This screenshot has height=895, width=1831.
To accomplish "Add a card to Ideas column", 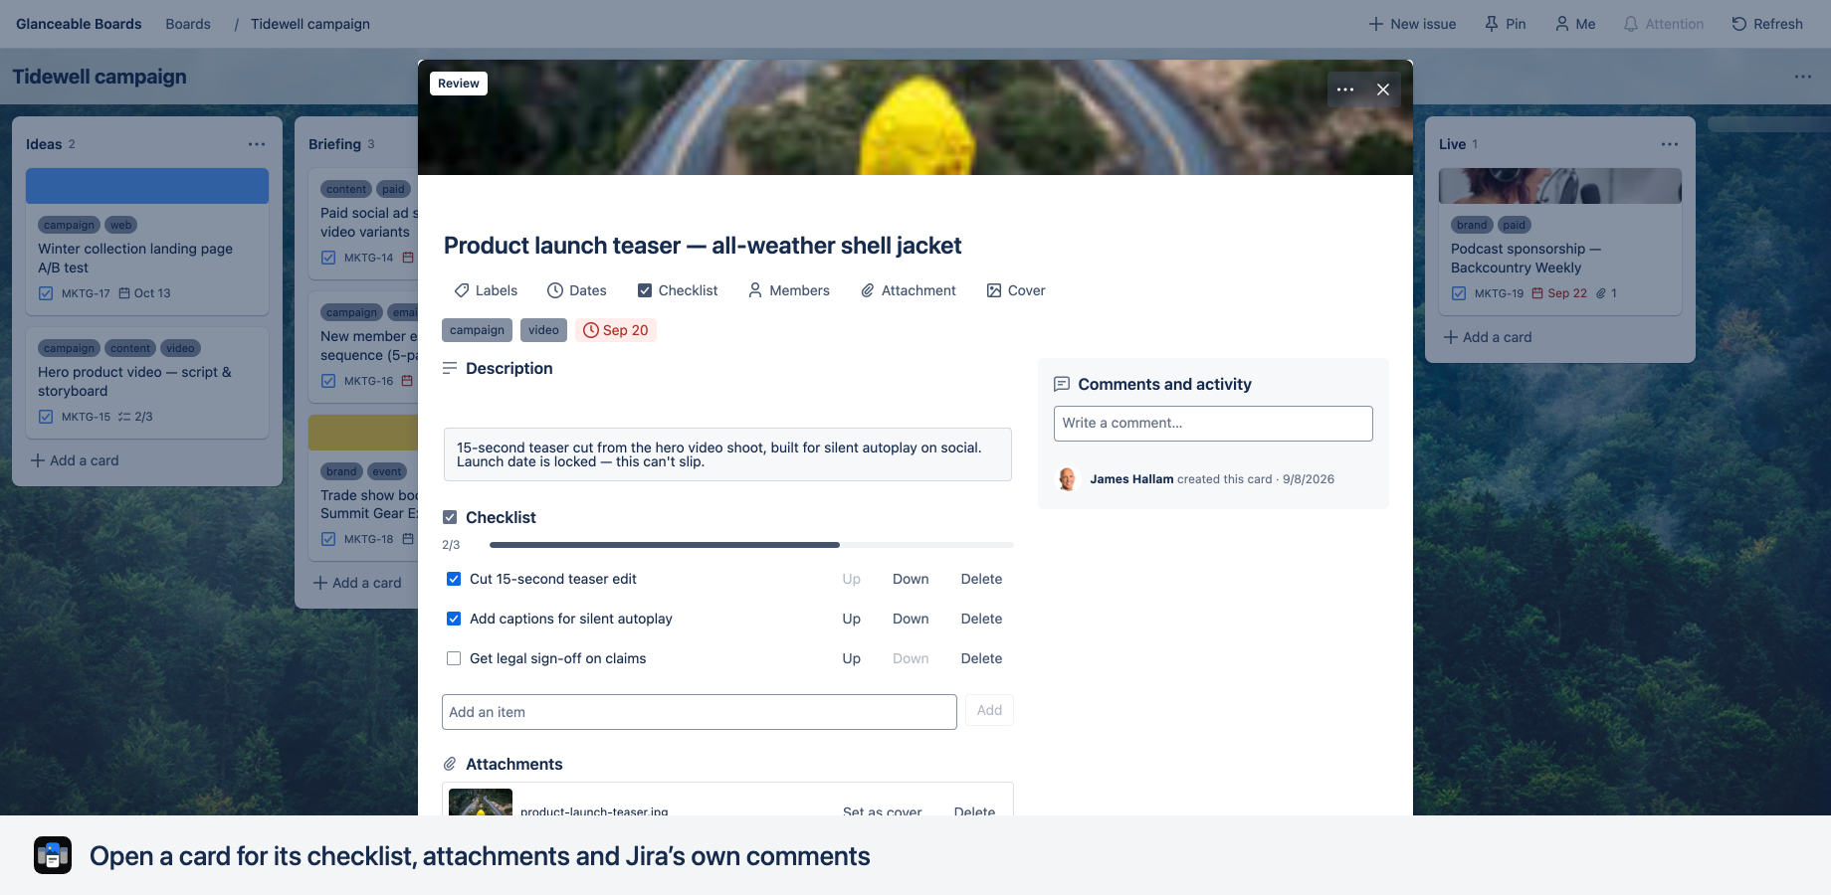I will tap(75, 460).
